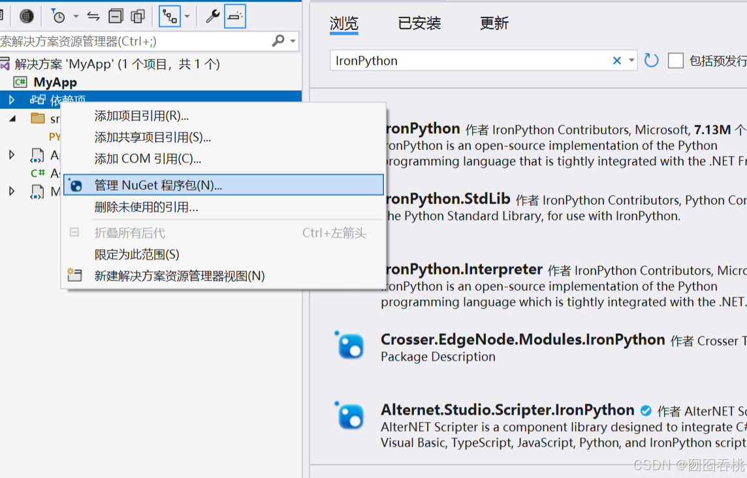The height and width of the screenshot is (478, 747).
Task: Switch to the 更新 tab
Action: (494, 23)
